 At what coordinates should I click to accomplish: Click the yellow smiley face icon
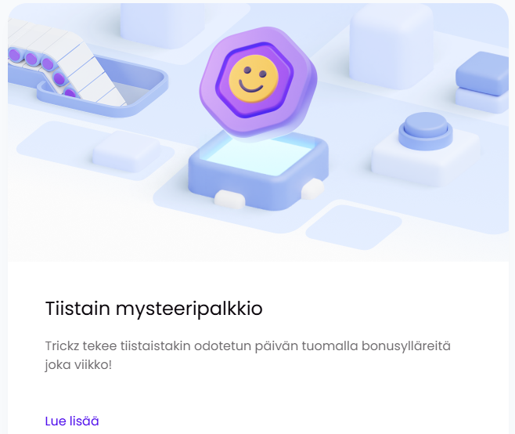point(254,79)
